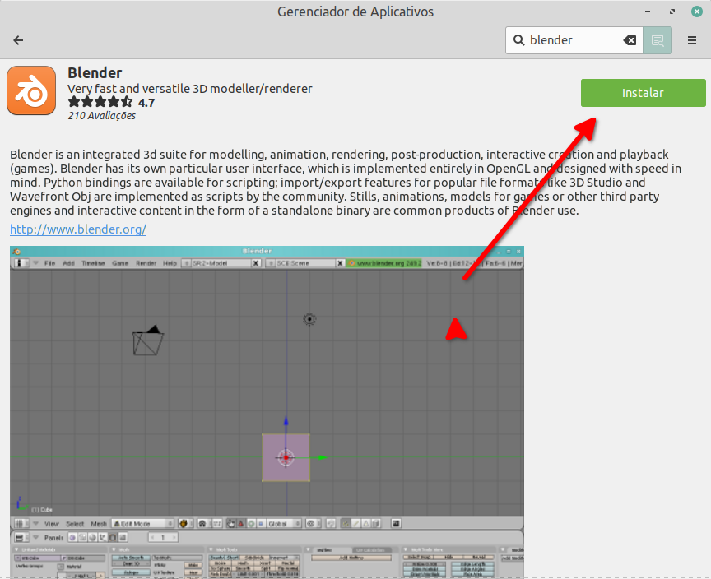Click the "Gerenciador de Aplicativos" window title

pyautogui.click(x=355, y=12)
